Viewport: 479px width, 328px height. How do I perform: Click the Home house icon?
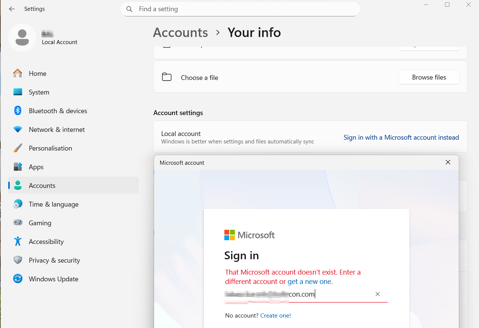18,74
